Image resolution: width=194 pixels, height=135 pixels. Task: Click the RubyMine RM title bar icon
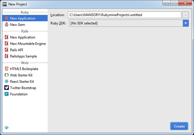5,4
